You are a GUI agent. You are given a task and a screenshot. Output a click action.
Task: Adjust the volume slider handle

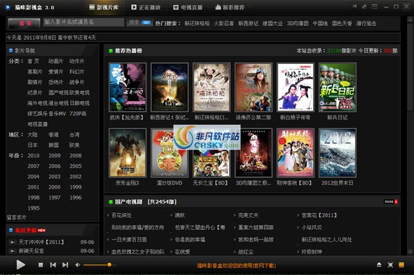pyautogui.click(x=109, y=265)
